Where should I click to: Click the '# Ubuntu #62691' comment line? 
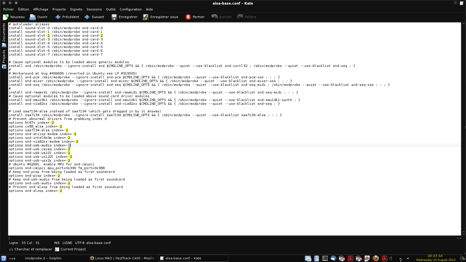click(x=52, y=164)
